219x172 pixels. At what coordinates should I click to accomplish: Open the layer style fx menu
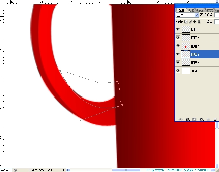pos(188,119)
